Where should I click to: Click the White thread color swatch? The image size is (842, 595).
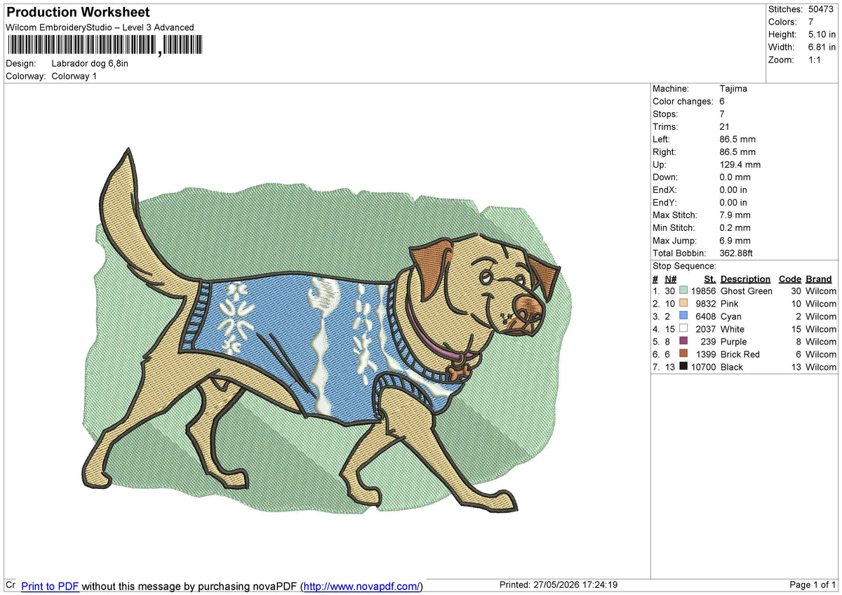683,329
